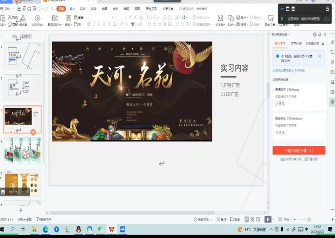Toggle the notes pane in status bar
Screen dimensions: 335x238
coord(222,220)
